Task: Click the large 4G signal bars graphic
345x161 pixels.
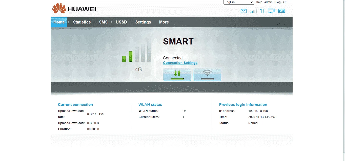Action: point(137,51)
